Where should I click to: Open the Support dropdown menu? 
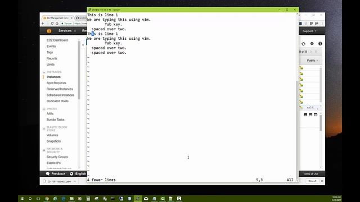[x=309, y=31]
